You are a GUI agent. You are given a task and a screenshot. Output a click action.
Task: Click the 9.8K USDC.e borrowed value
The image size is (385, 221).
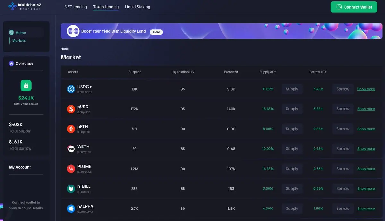pos(231,89)
